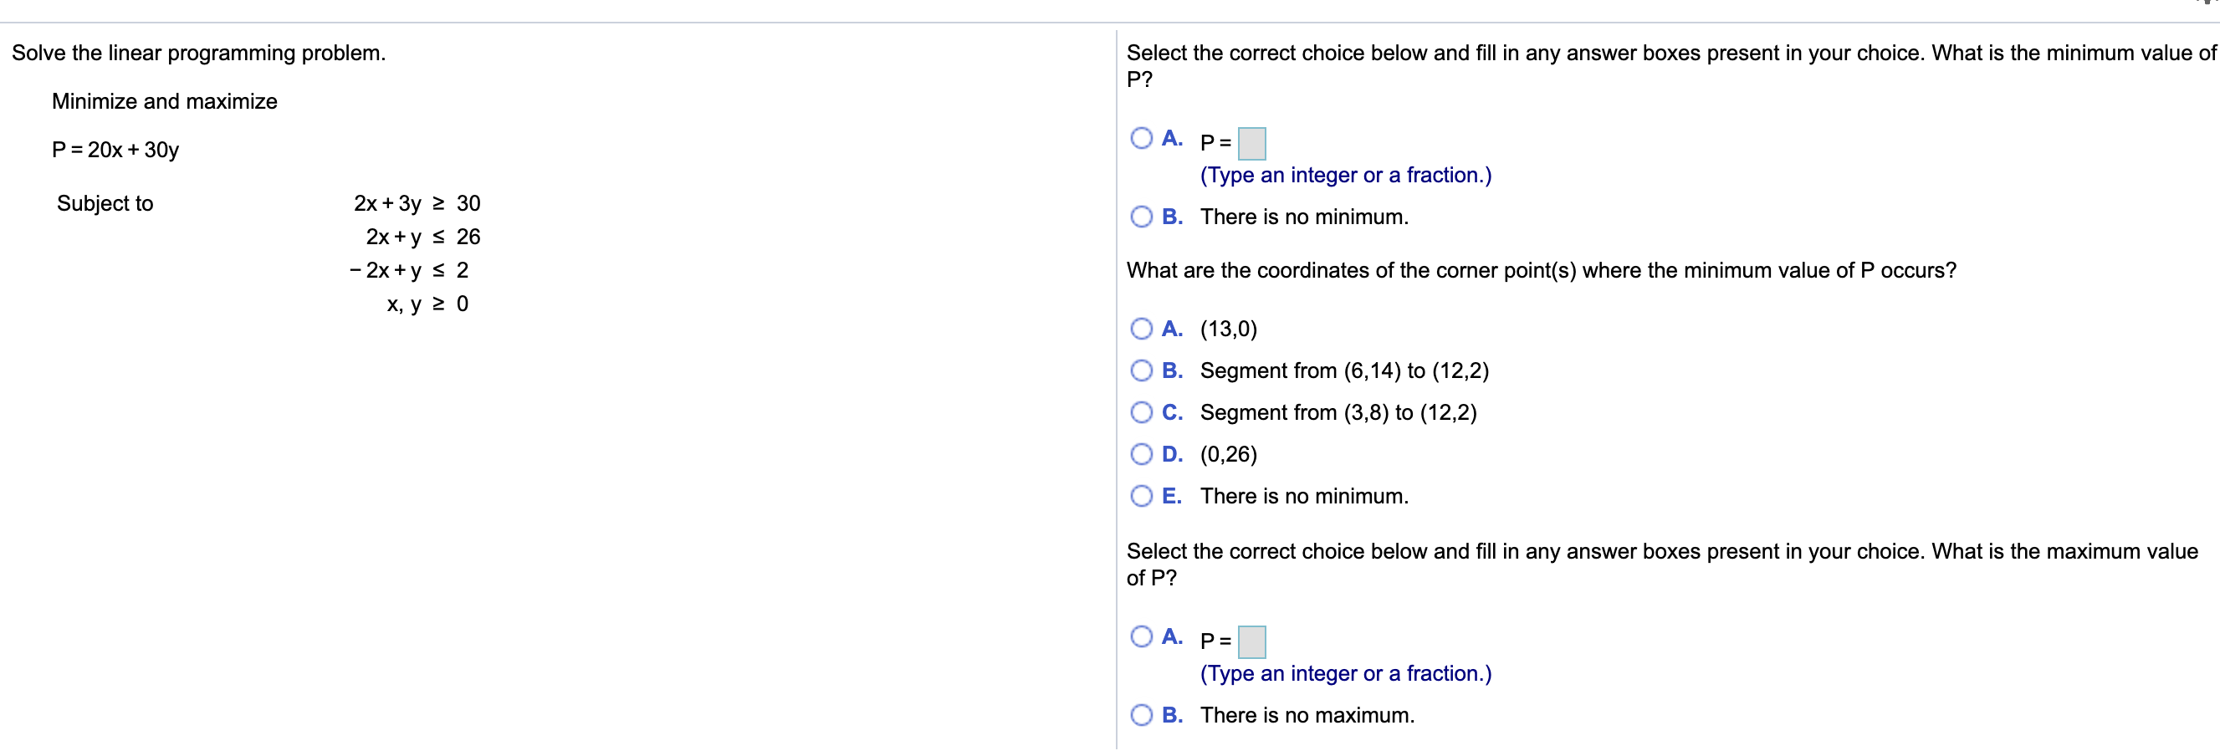Select choice B "There is no minimum"

click(x=1142, y=217)
